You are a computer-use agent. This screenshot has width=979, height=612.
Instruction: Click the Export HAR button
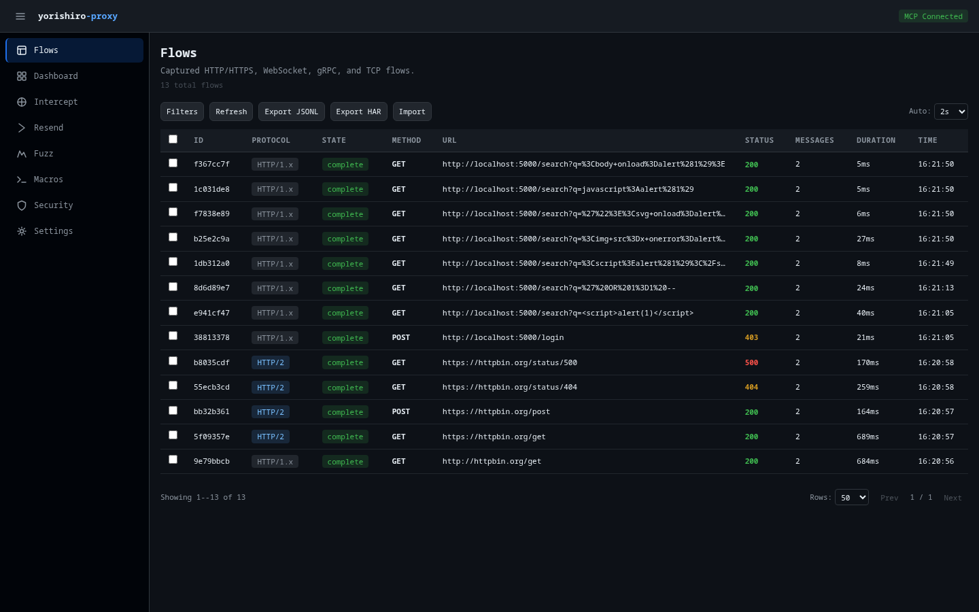pos(358,112)
